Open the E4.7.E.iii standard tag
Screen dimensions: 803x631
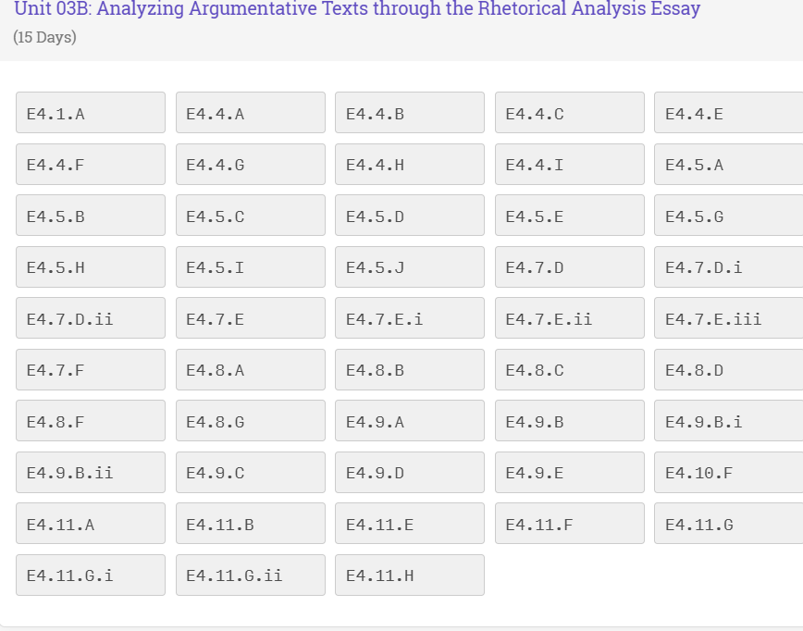pos(728,318)
